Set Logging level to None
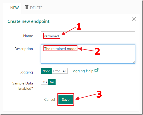 (46, 71)
